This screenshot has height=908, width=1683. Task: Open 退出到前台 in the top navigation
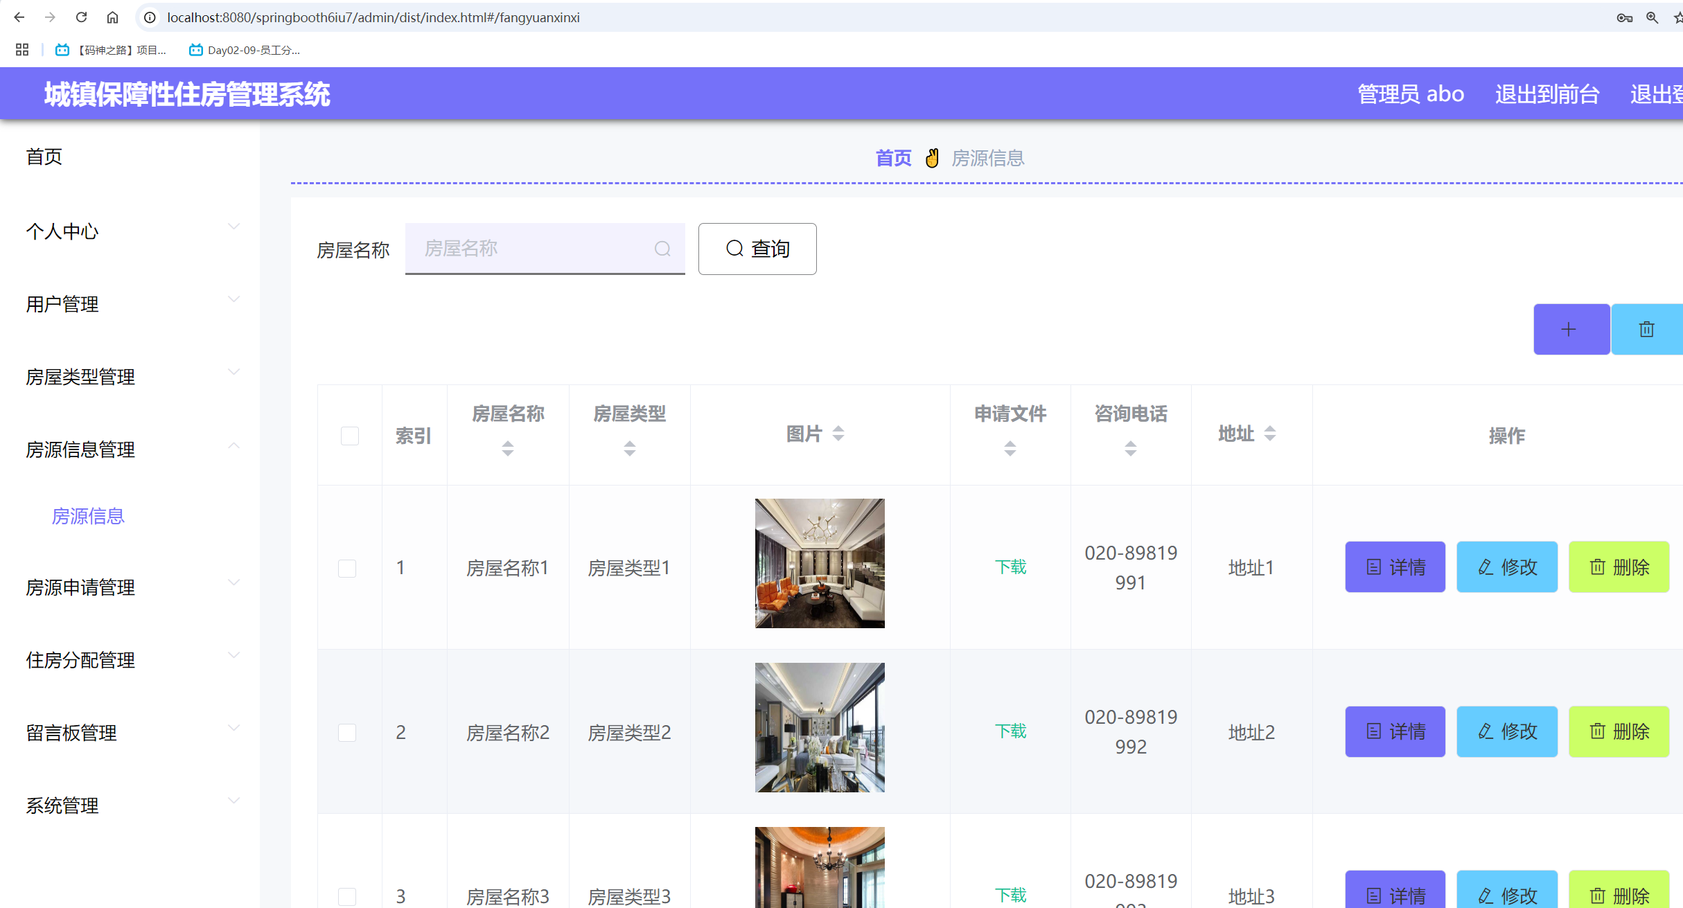coord(1547,94)
